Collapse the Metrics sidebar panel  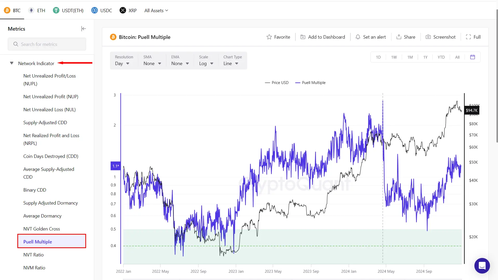[x=84, y=29]
